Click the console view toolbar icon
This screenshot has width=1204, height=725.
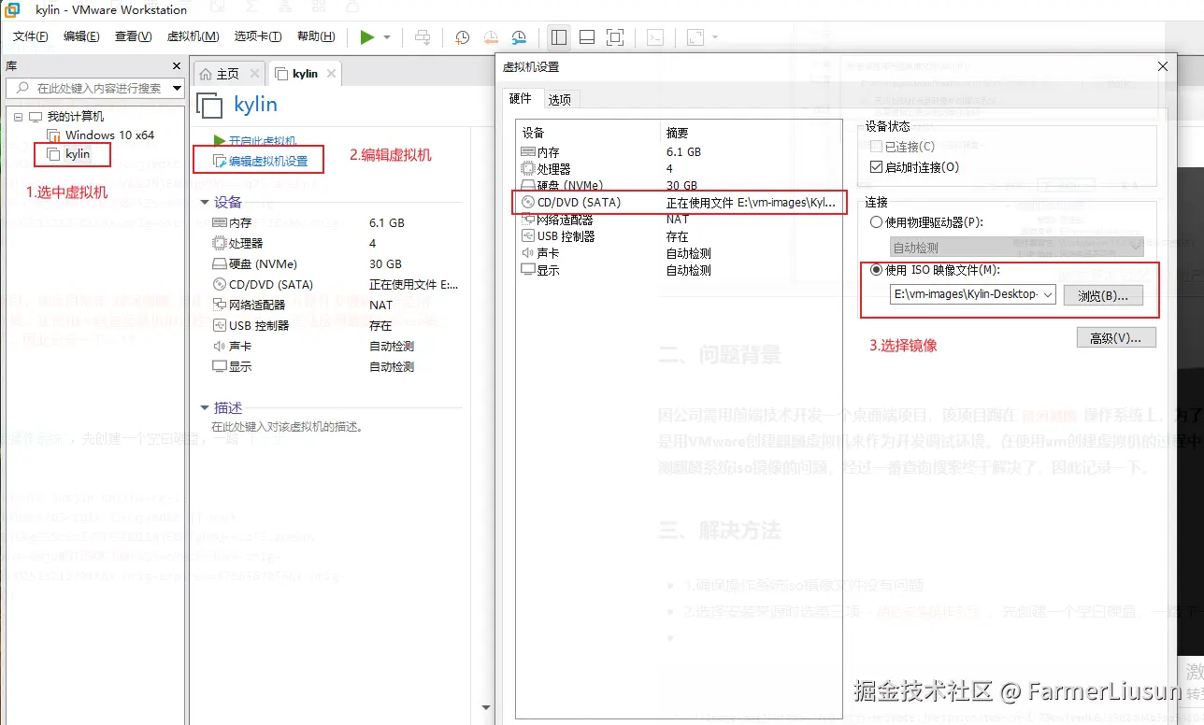point(656,37)
